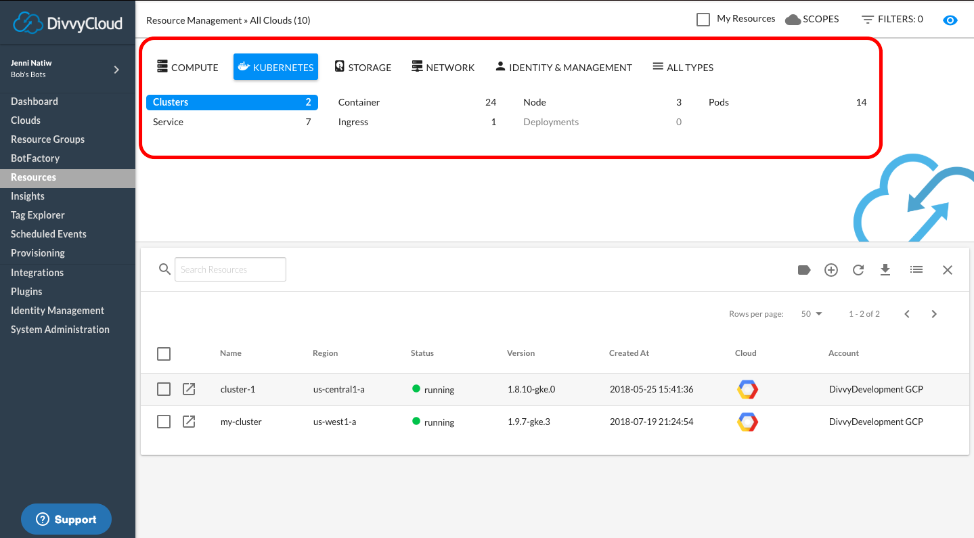974x538 pixels.
Task: Switch to the STORAGE tab
Action: (x=363, y=68)
